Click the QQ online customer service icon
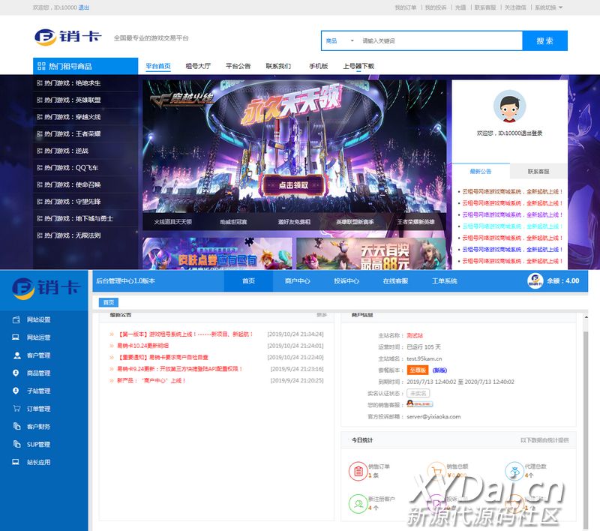The height and width of the screenshot is (531, 600). [x=420, y=404]
